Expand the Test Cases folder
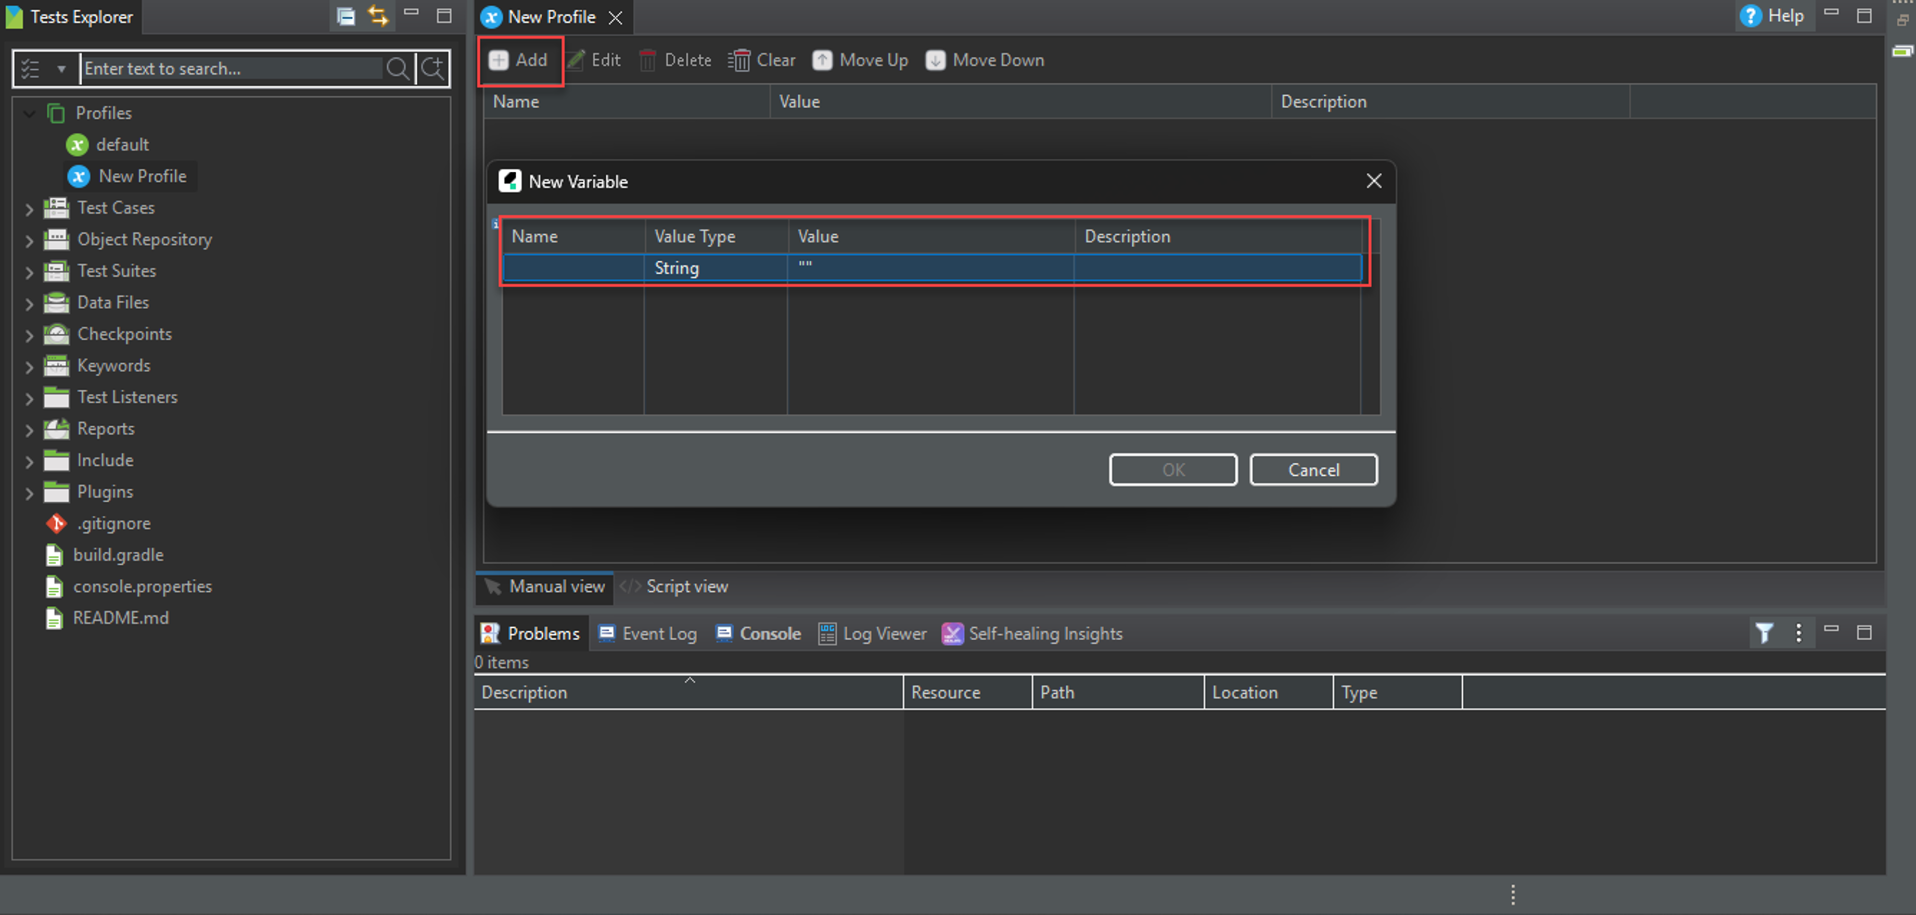1916x915 pixels. 29,209
